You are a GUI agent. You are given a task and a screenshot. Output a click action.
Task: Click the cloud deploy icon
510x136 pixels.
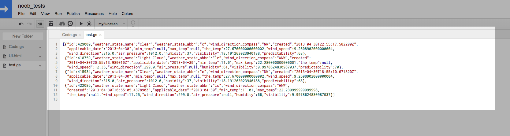(62, 24)
